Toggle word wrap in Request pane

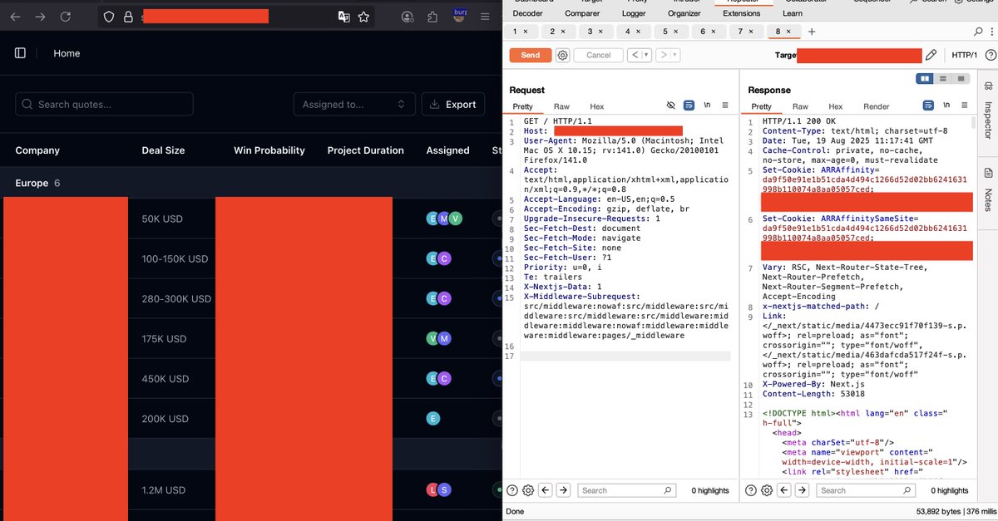click(x=689, y=106)
